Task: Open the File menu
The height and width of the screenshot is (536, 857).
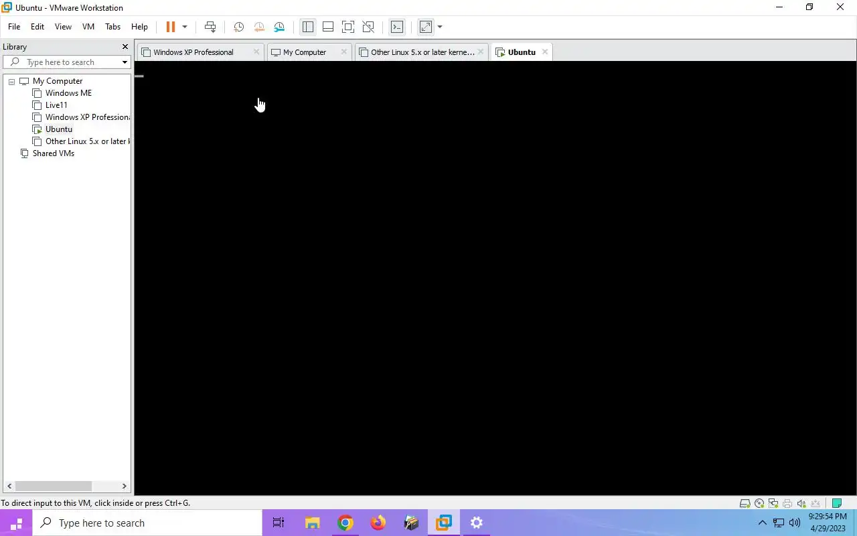Action: pyautogui.click(x=14, y=27)
